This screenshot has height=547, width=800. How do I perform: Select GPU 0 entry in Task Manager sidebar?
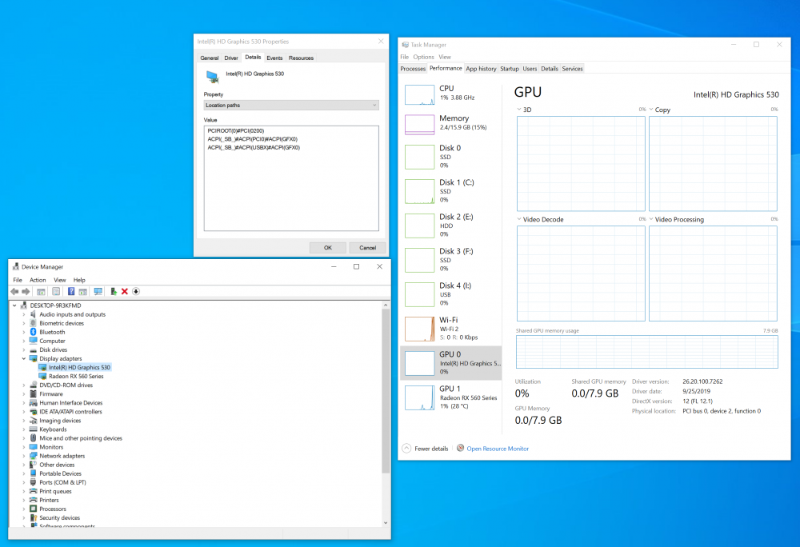coord(451,363)
